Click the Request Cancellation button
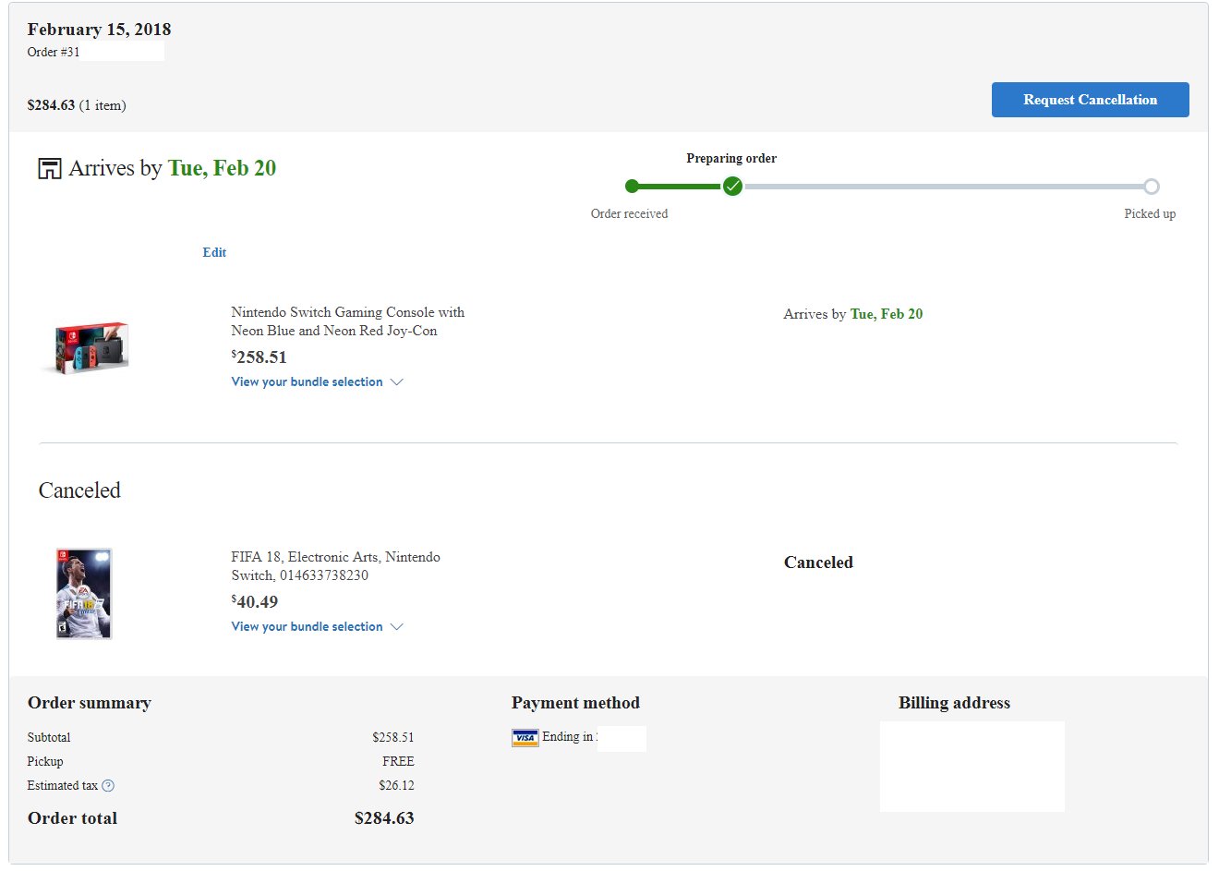Viewport: 1219px width, 871px height. pos(1090,100)
